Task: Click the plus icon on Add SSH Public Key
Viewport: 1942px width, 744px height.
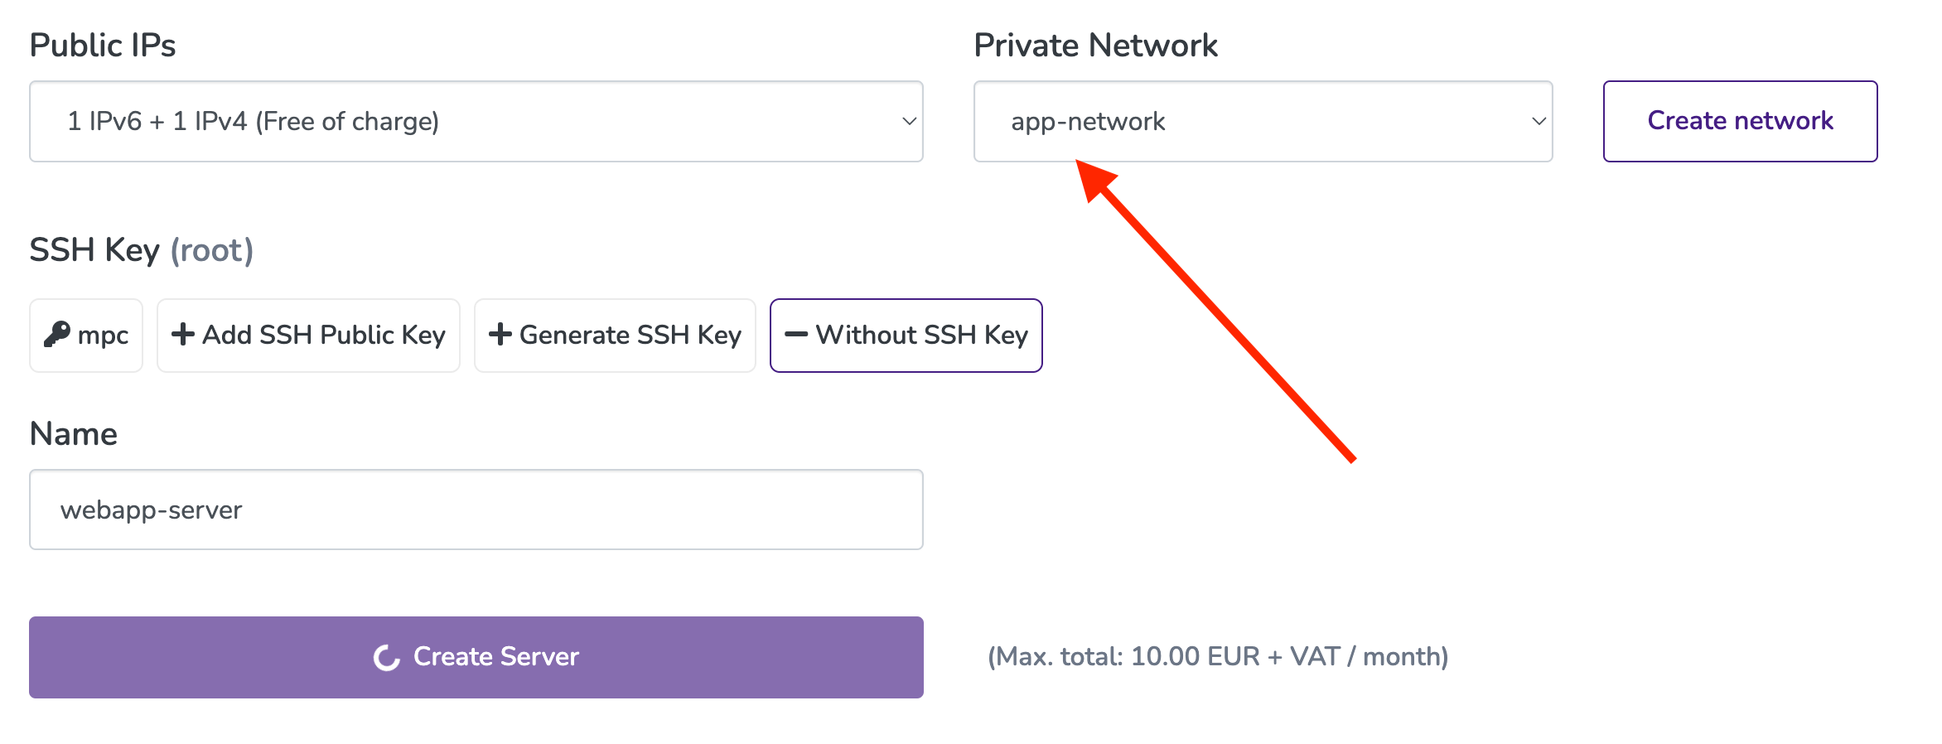Action: tap(184, 335)
